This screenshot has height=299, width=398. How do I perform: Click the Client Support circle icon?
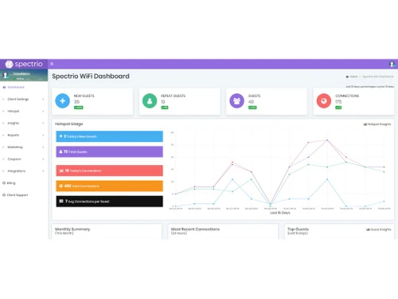coord(4,195)
